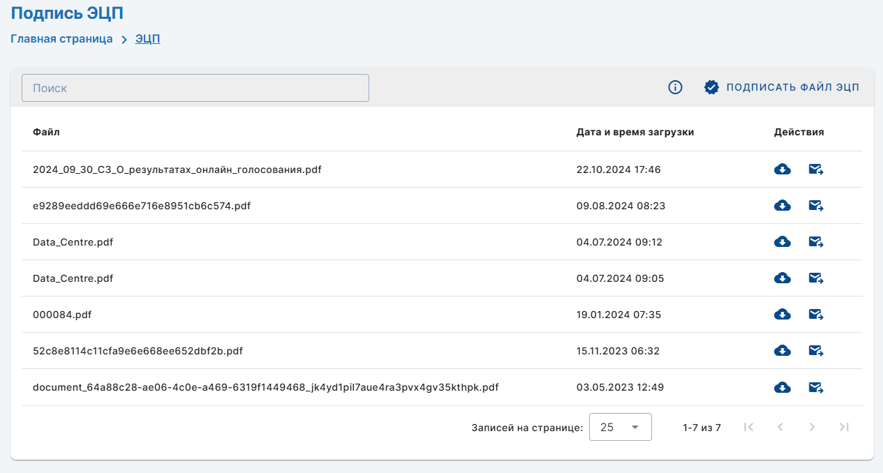Jump to the last page of records
883x473 pixels.
844,427
